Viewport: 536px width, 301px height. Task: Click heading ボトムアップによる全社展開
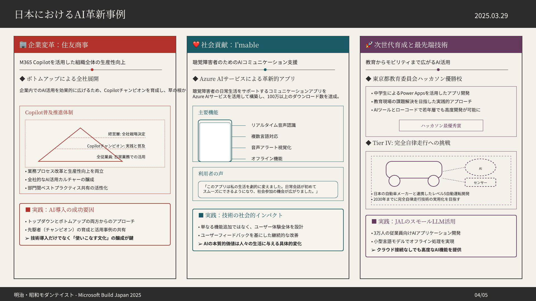coord(59,79)
